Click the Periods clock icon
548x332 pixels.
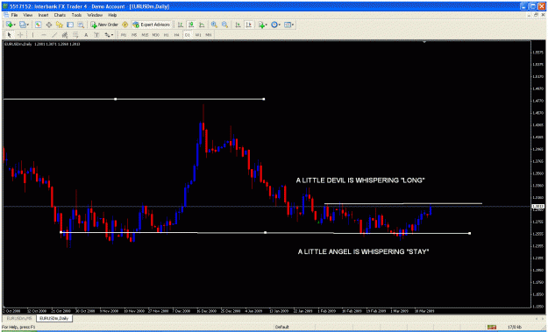(274, 25)
